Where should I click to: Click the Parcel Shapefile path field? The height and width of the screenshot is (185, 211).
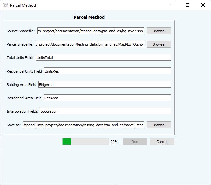90,44
